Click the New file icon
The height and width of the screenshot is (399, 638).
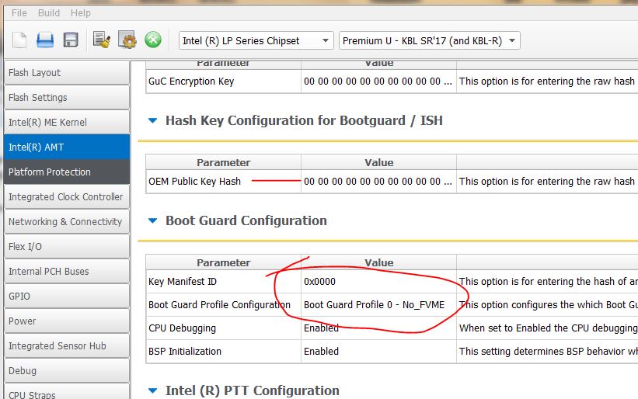point(19,40)
